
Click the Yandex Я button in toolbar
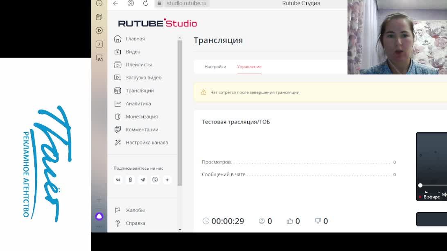coord(131,3)
